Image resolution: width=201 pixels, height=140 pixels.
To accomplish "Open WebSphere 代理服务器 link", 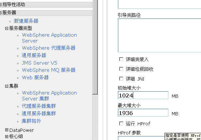I will [x=49, y=48].
